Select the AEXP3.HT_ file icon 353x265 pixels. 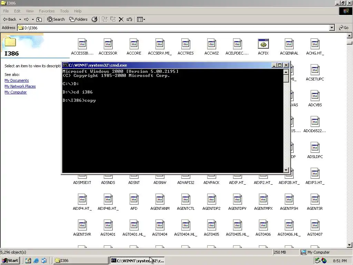pos(315,173)
